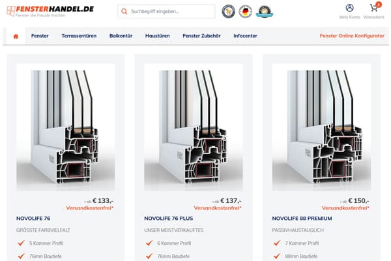
Task: Open the NOVOLIFE 76 PLUS product title
Action: [x=169, y=219]
